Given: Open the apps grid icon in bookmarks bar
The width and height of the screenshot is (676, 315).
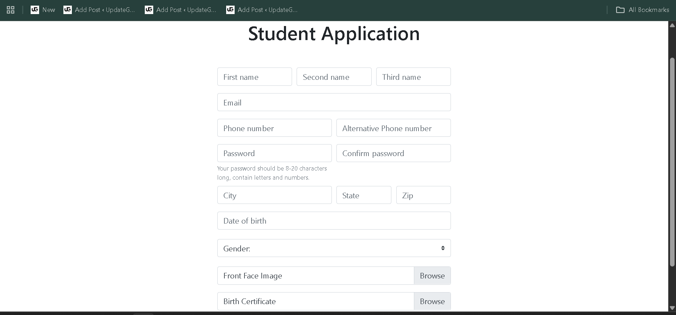Looking at the screenshot, I should tap(11, 10).
